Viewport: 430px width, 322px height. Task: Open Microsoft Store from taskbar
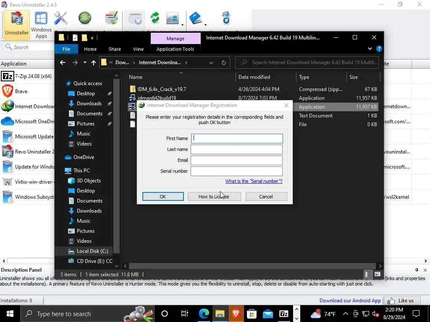pyautogui.click(x=252, y=314)
